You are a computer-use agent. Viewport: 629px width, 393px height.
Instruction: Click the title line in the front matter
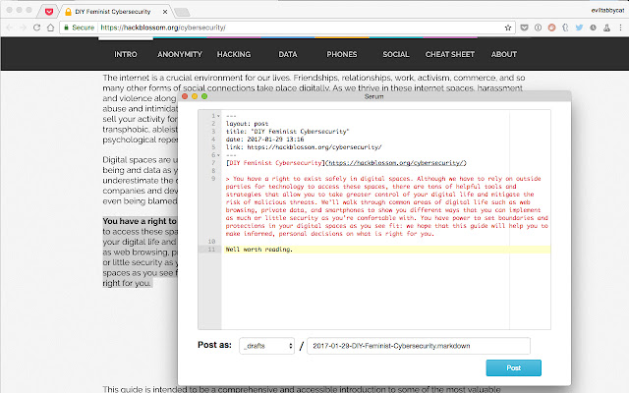tap(287, 132)
